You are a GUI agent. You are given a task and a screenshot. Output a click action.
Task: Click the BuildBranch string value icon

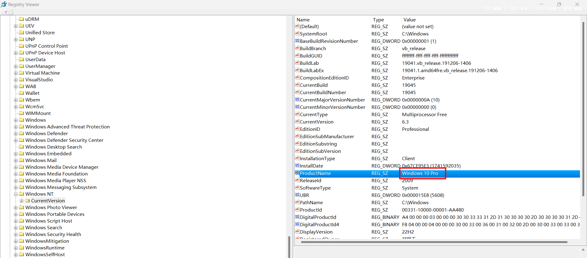[297, 48]
